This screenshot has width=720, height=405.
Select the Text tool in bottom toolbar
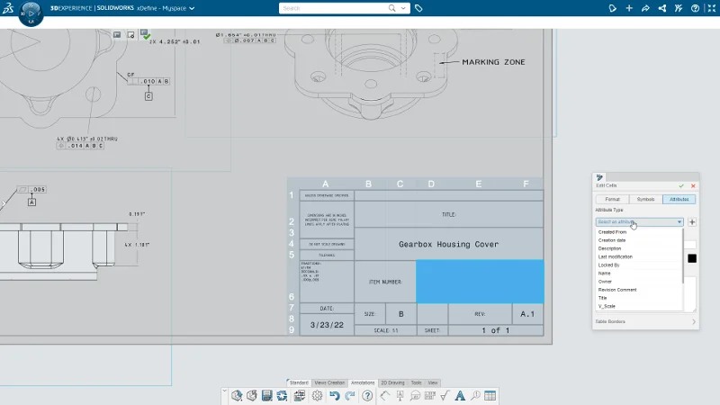[459, 395]
